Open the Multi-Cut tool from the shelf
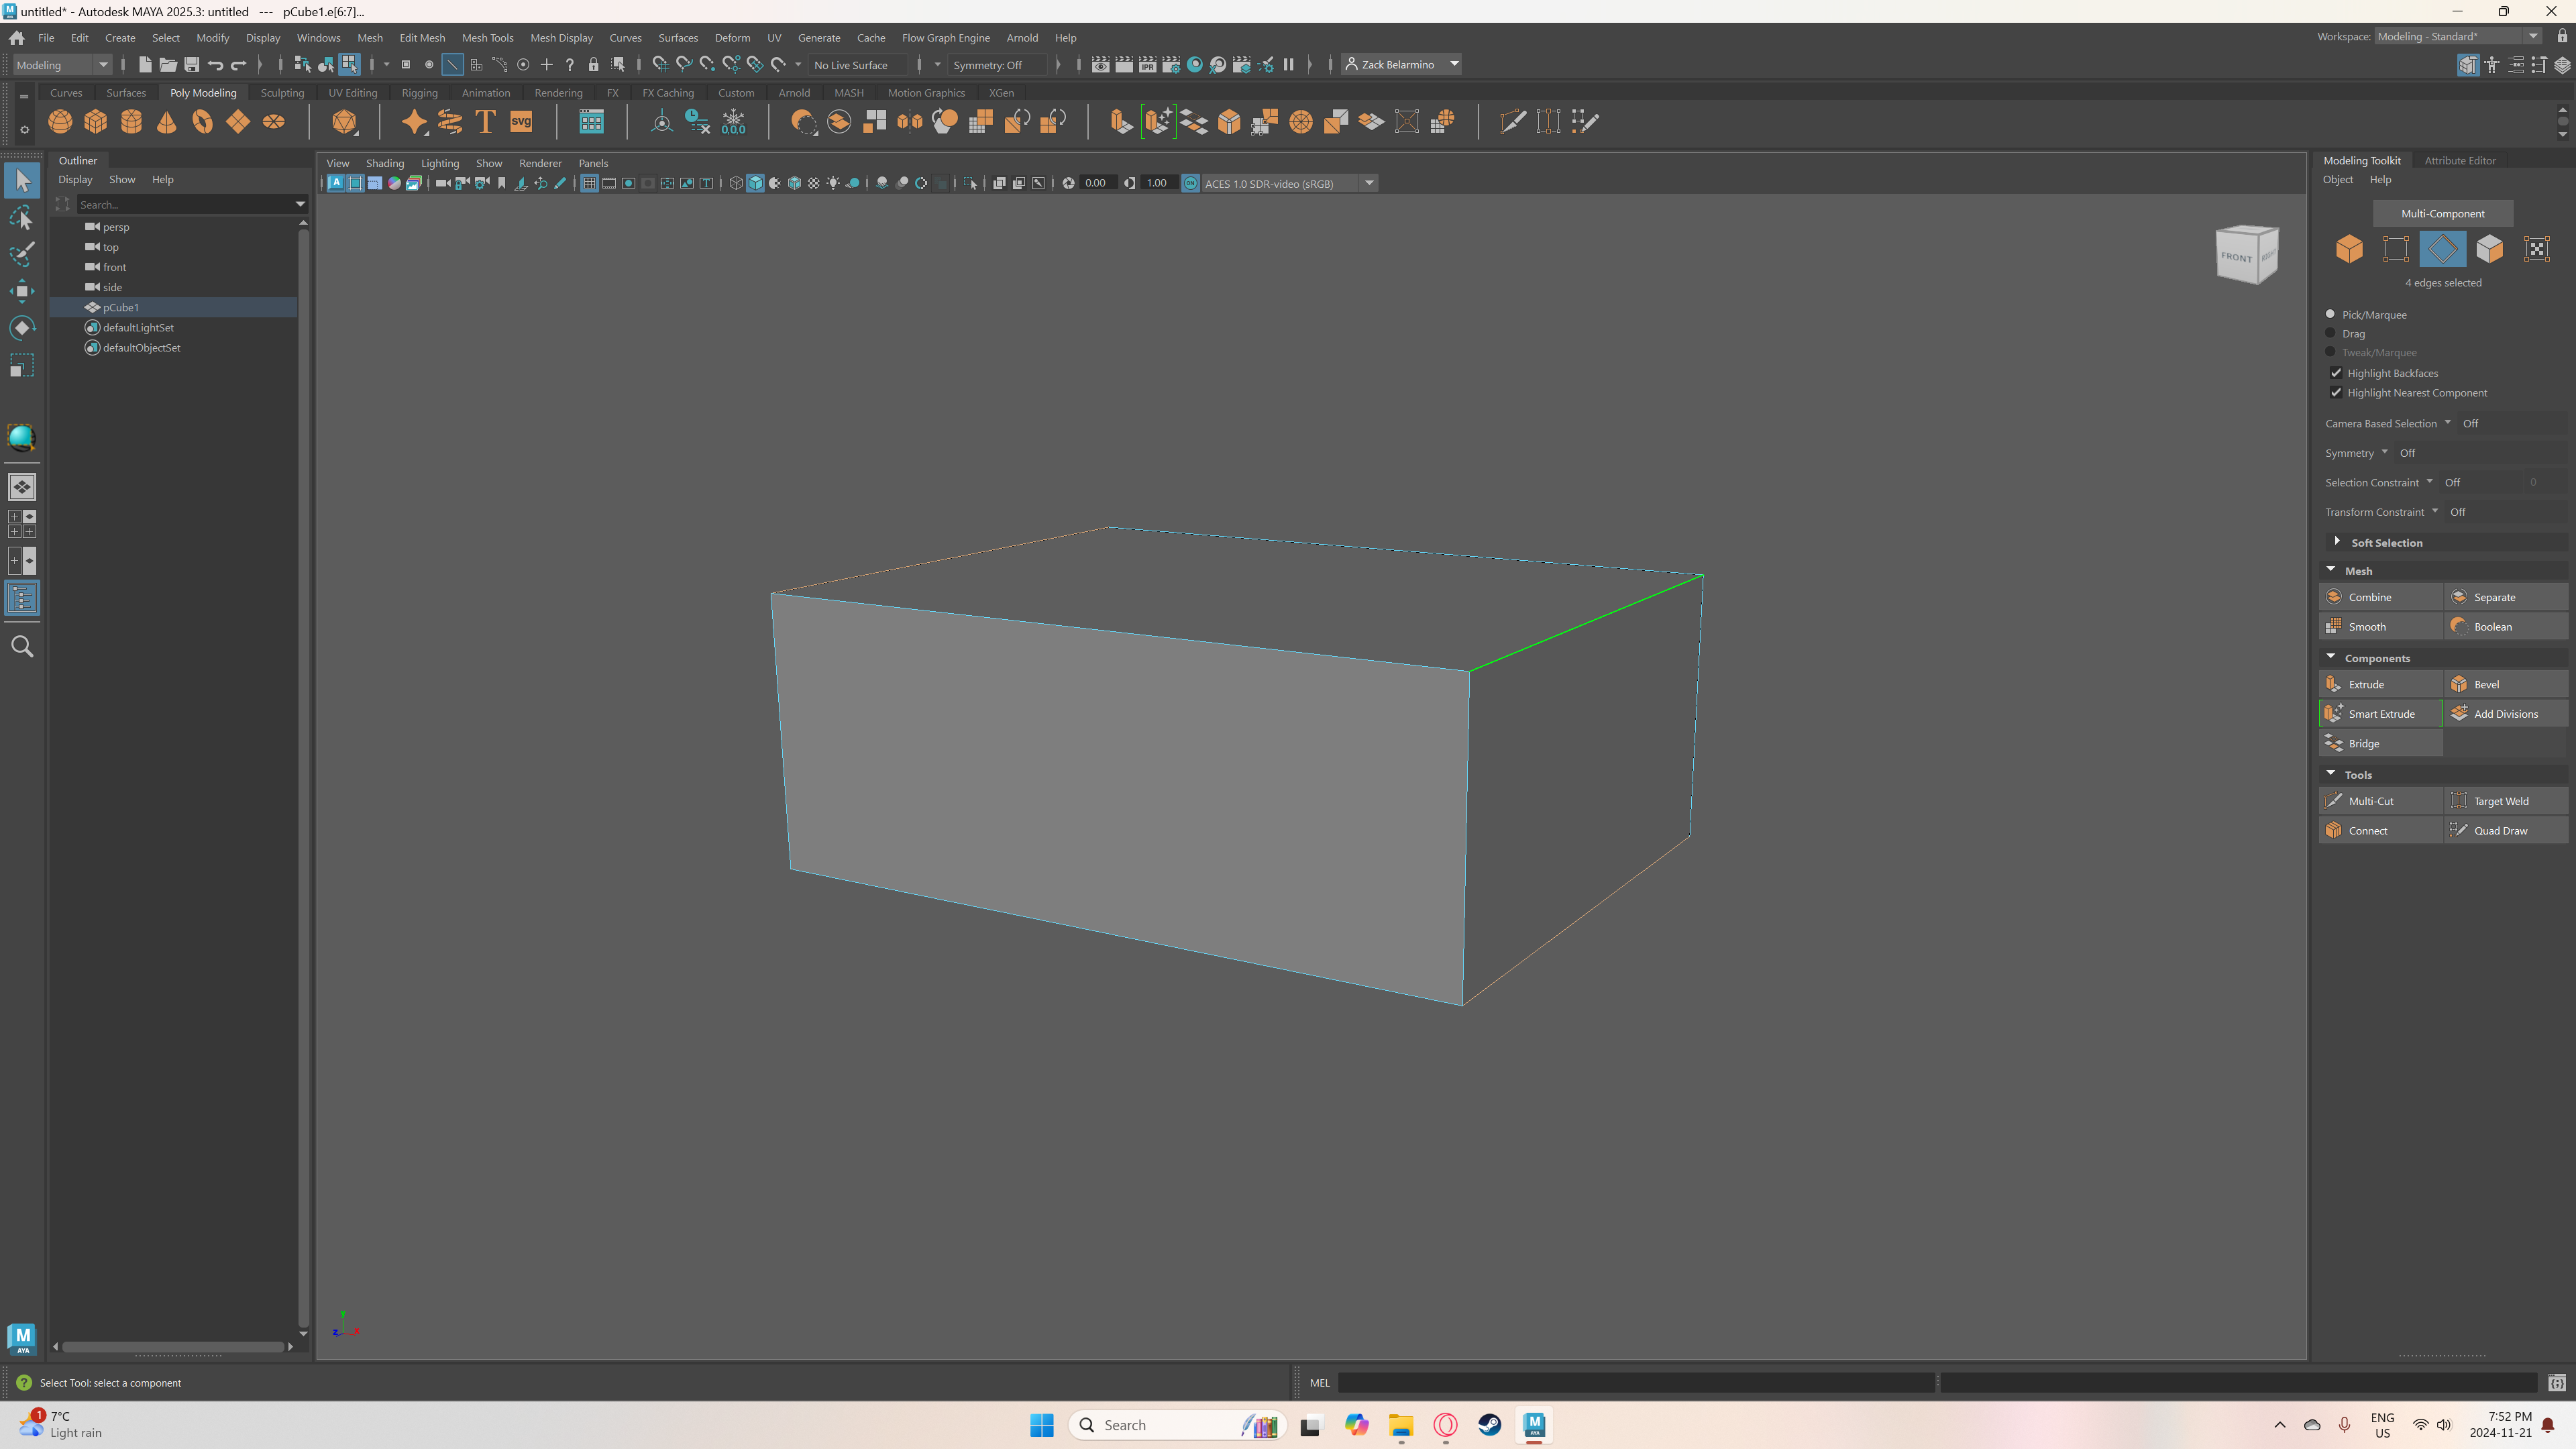Screen dimensions: 2576x1449 [x=1512, y=122]
